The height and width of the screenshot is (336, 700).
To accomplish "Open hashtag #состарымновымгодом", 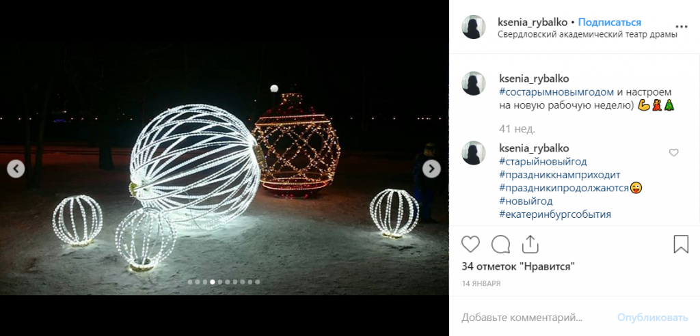I will point(550,92).
